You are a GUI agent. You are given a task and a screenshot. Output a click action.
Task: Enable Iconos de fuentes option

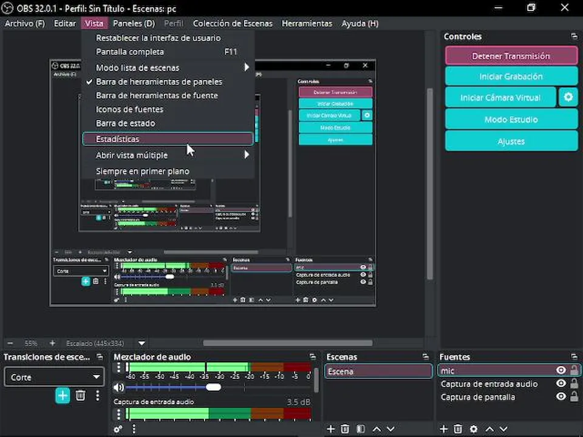[x=168, y=109]
